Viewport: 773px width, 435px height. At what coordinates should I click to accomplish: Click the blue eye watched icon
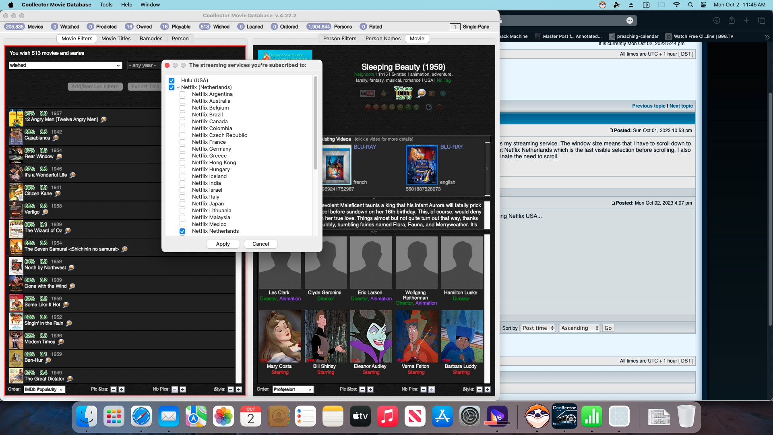pos(429,107)
